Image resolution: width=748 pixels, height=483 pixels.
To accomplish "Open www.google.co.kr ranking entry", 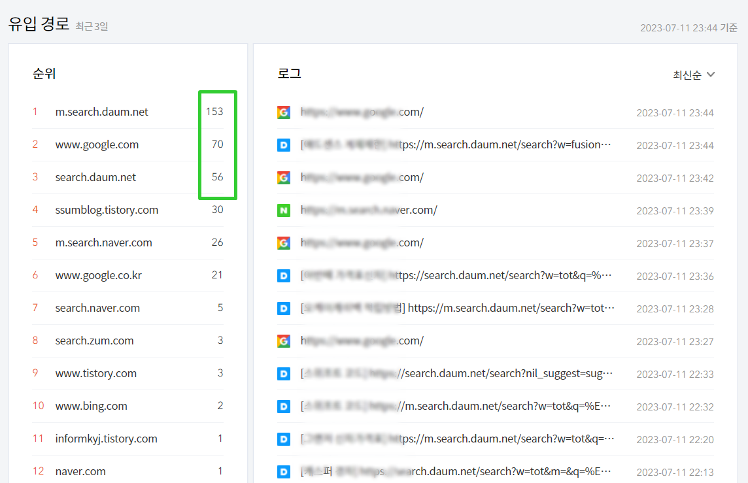I will pos(98,275).
